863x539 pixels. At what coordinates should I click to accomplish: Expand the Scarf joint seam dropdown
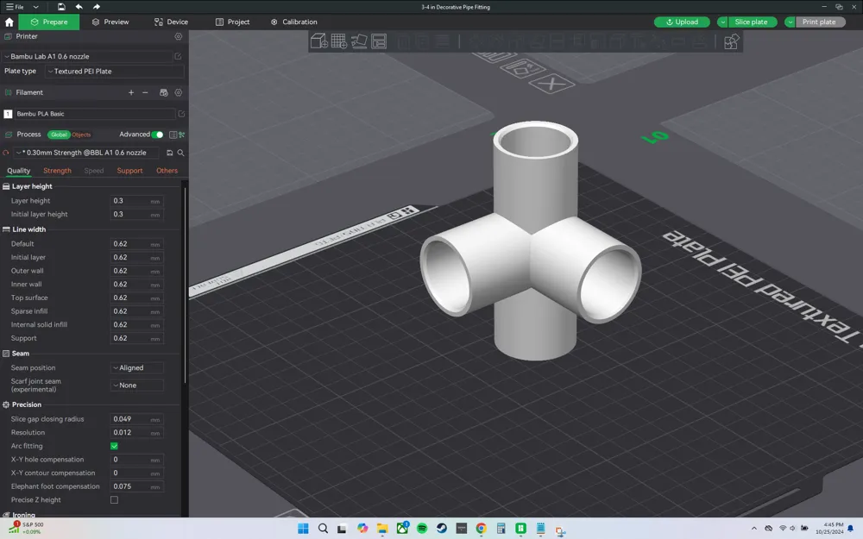(x=136, y=385)
